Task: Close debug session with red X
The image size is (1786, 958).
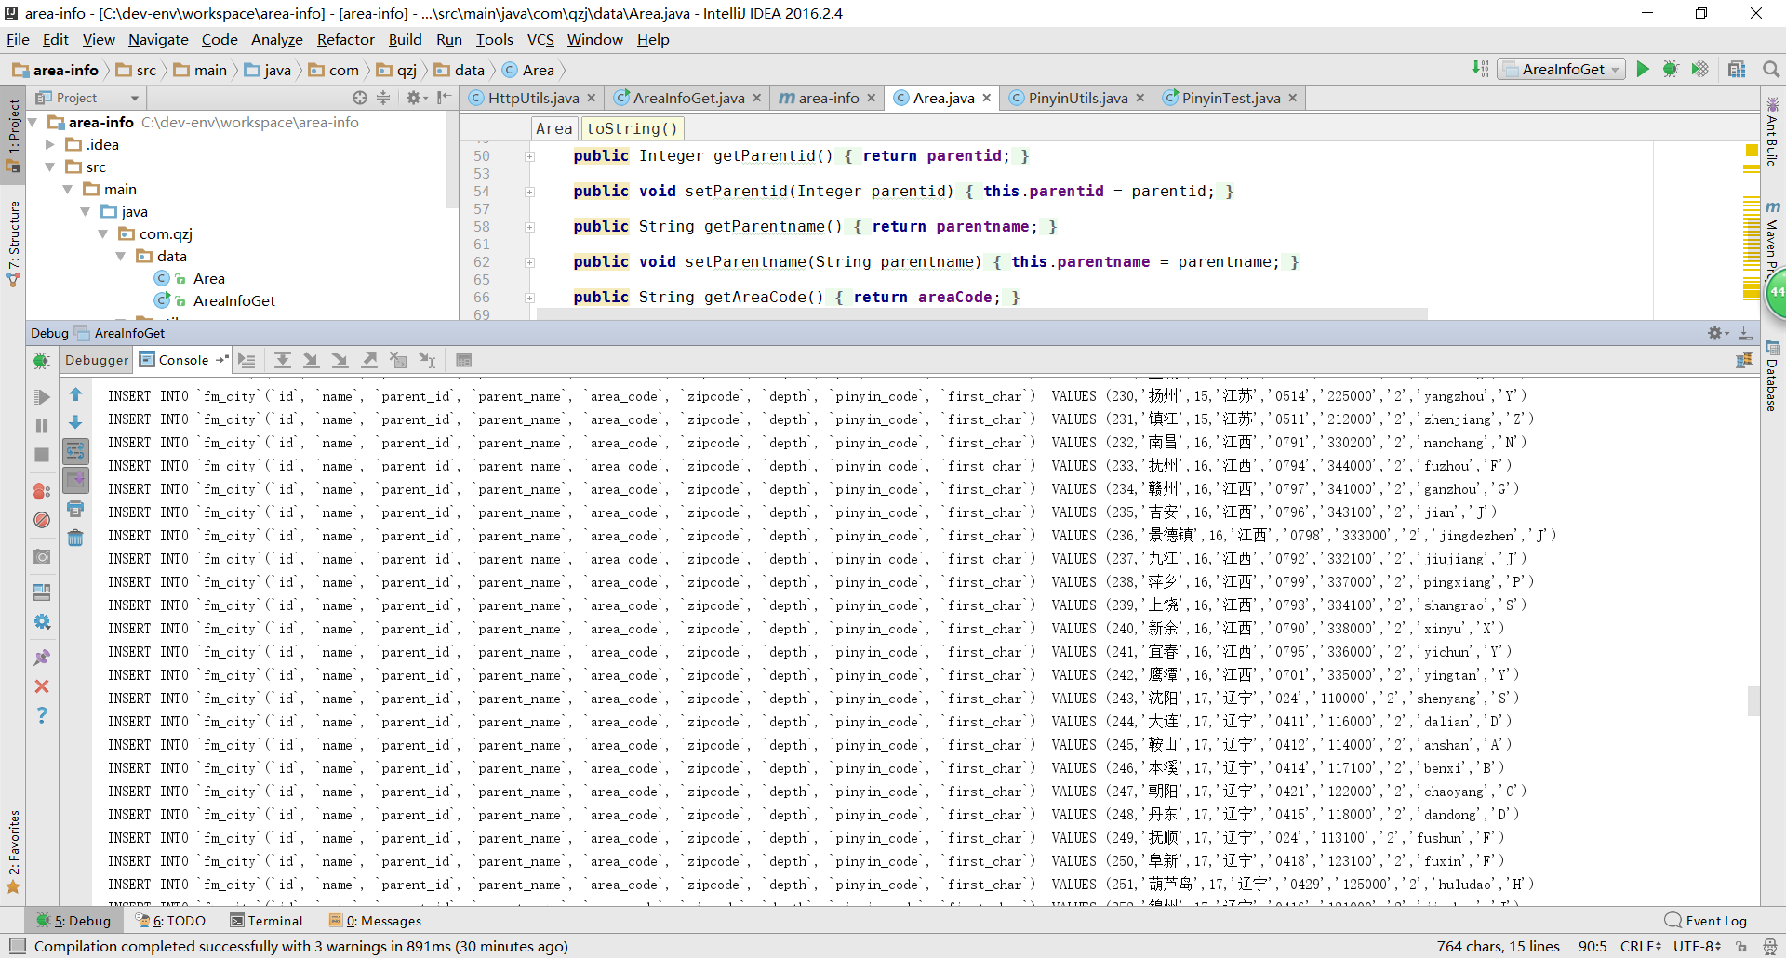Action: (42, 686)
